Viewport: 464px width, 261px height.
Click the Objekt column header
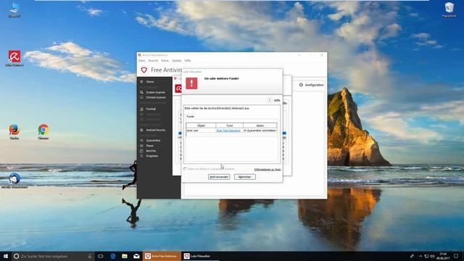(x=201, y=125)
